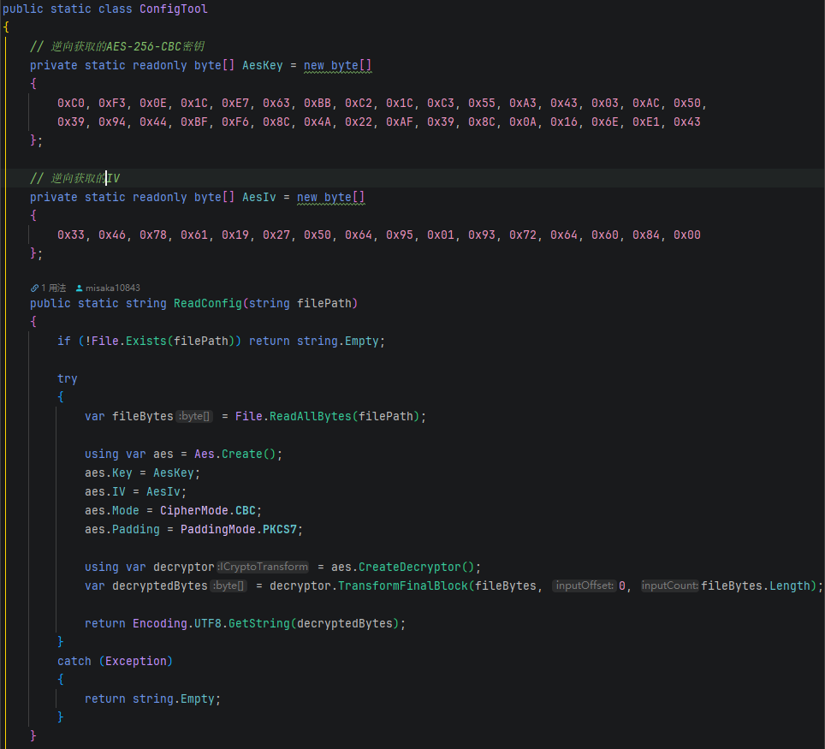Screen dimensions: 825x749
Task: Click the misaka10843 author annotation
Action: point(112,288)
